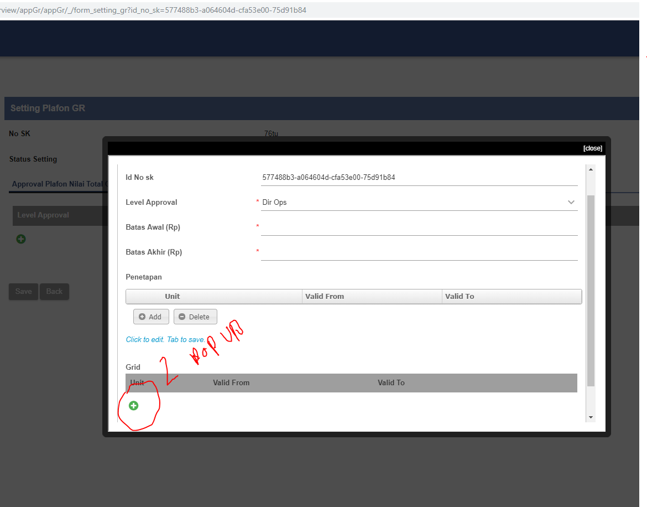Open Approval Plafon Nilai Total tab in background
Image resolution: width=647 pixels, height=507 pixels.
59,184
